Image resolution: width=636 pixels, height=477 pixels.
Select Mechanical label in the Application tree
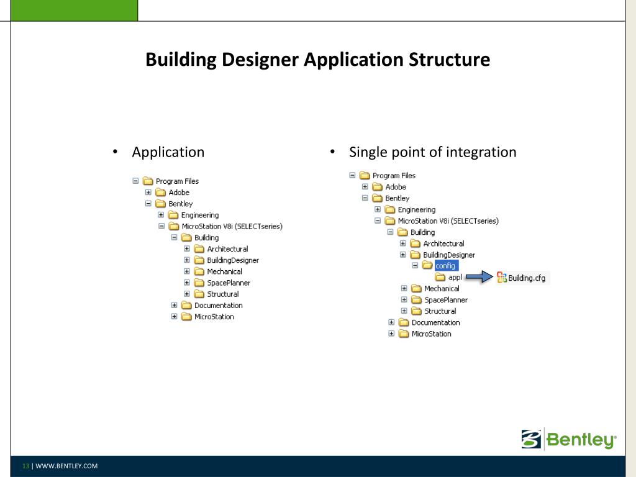pos(224,271)
